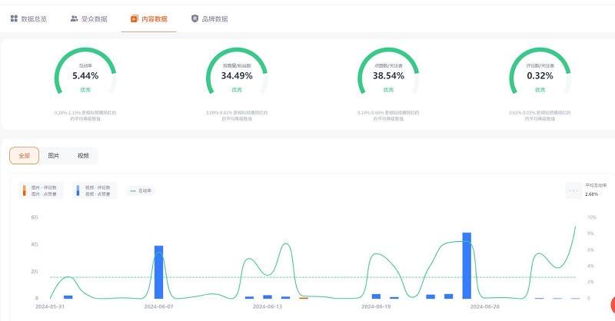Toggle the green 互动率 line legend
Image resolution: width=615 pixels, height=321 pixels.
coord(141,190)
